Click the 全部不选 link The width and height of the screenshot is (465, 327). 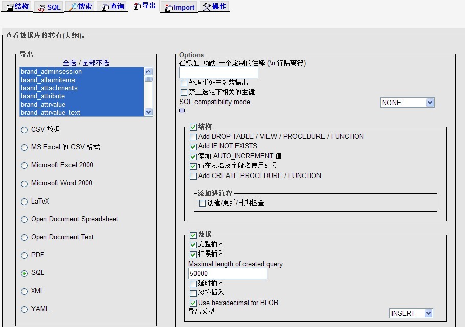tap(95, 63)
